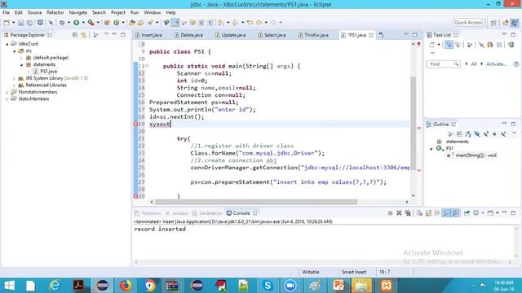
Task: Toggle Scheduled view in Task List
Action: coord(458,45)
